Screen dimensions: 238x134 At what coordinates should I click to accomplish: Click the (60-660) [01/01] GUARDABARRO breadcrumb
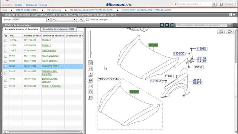point(146,10)
